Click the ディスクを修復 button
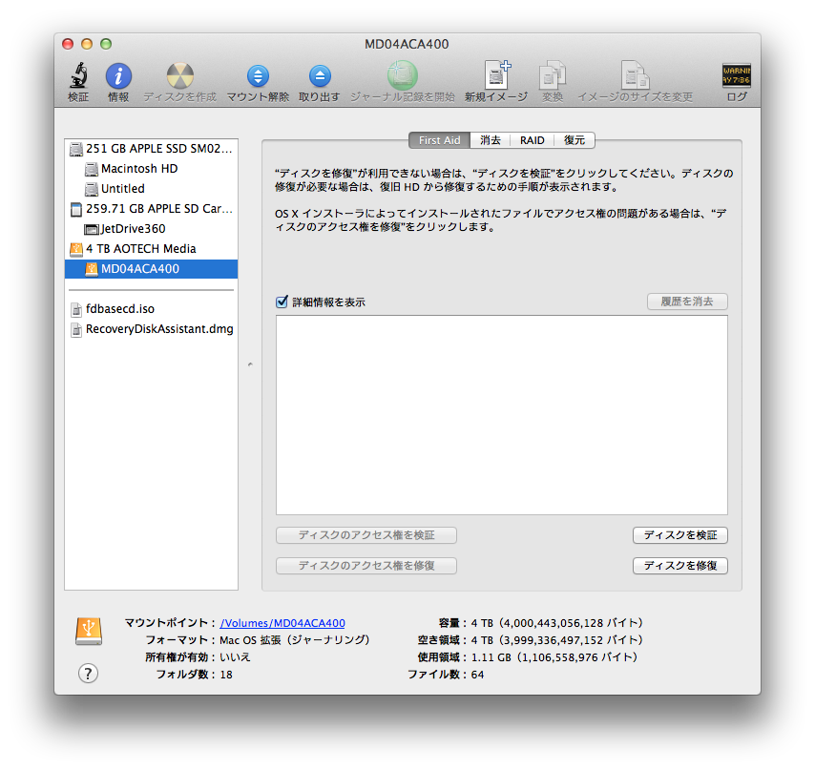This screenshot has height=770, width=815. click(x=679, y=566)
